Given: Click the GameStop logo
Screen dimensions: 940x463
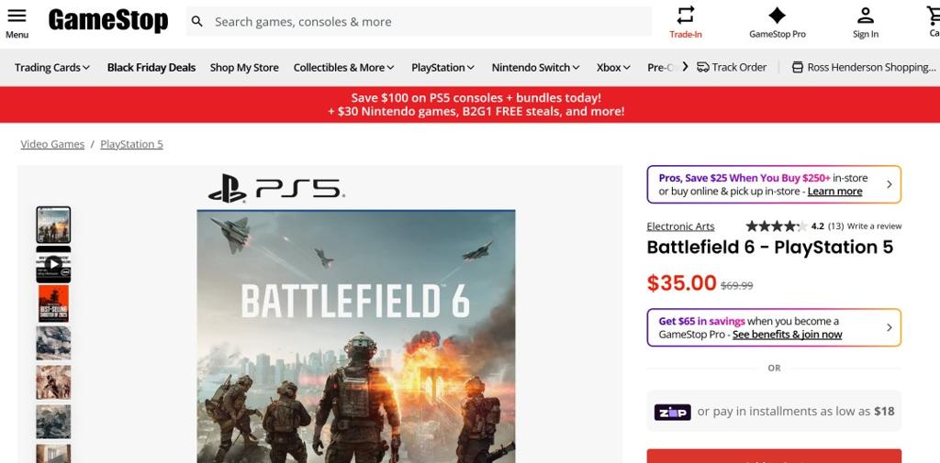Looking at the screenshot, I should click(108, 20).
